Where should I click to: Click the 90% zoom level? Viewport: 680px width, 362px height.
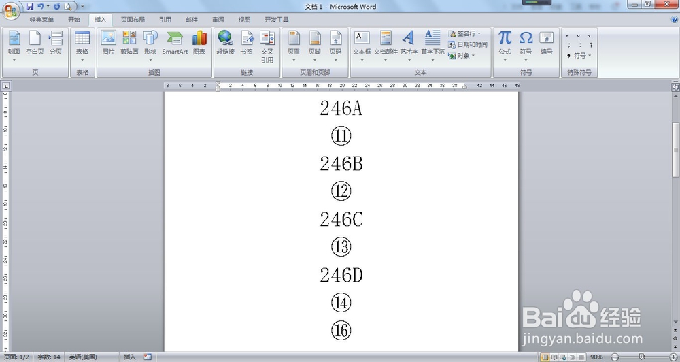pos(596,357)
